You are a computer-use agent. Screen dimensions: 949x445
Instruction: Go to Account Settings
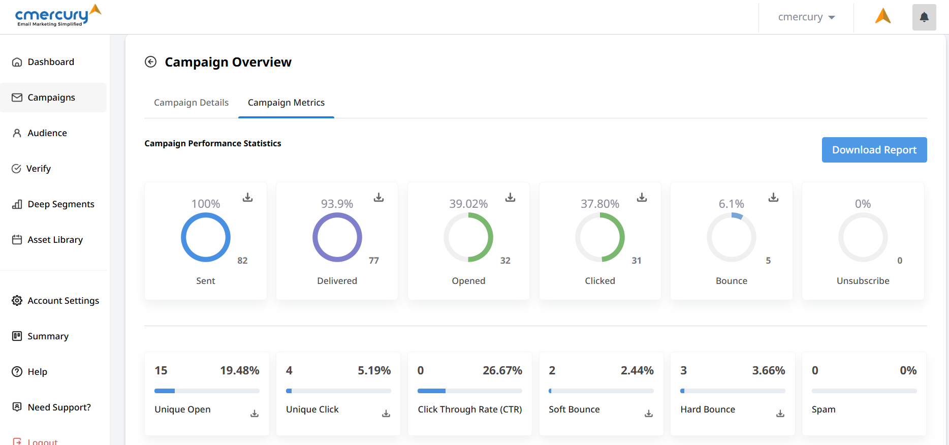point(63,301)
